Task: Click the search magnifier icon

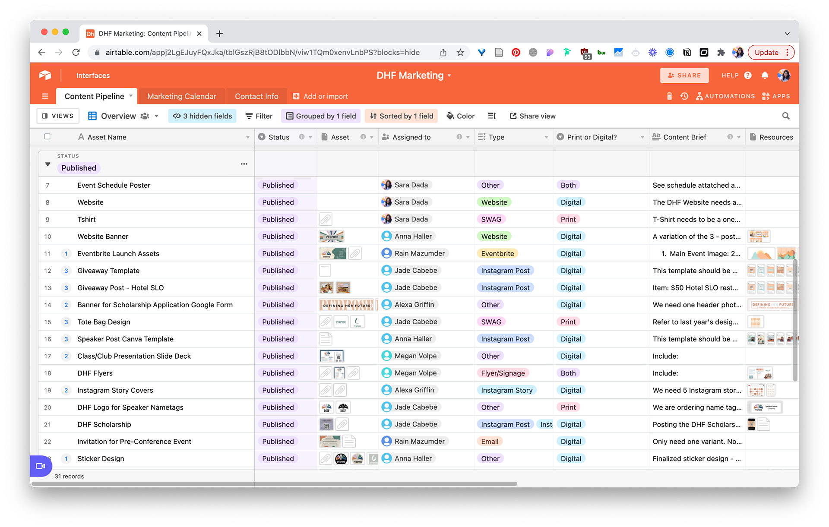Action: click(786, 116)
